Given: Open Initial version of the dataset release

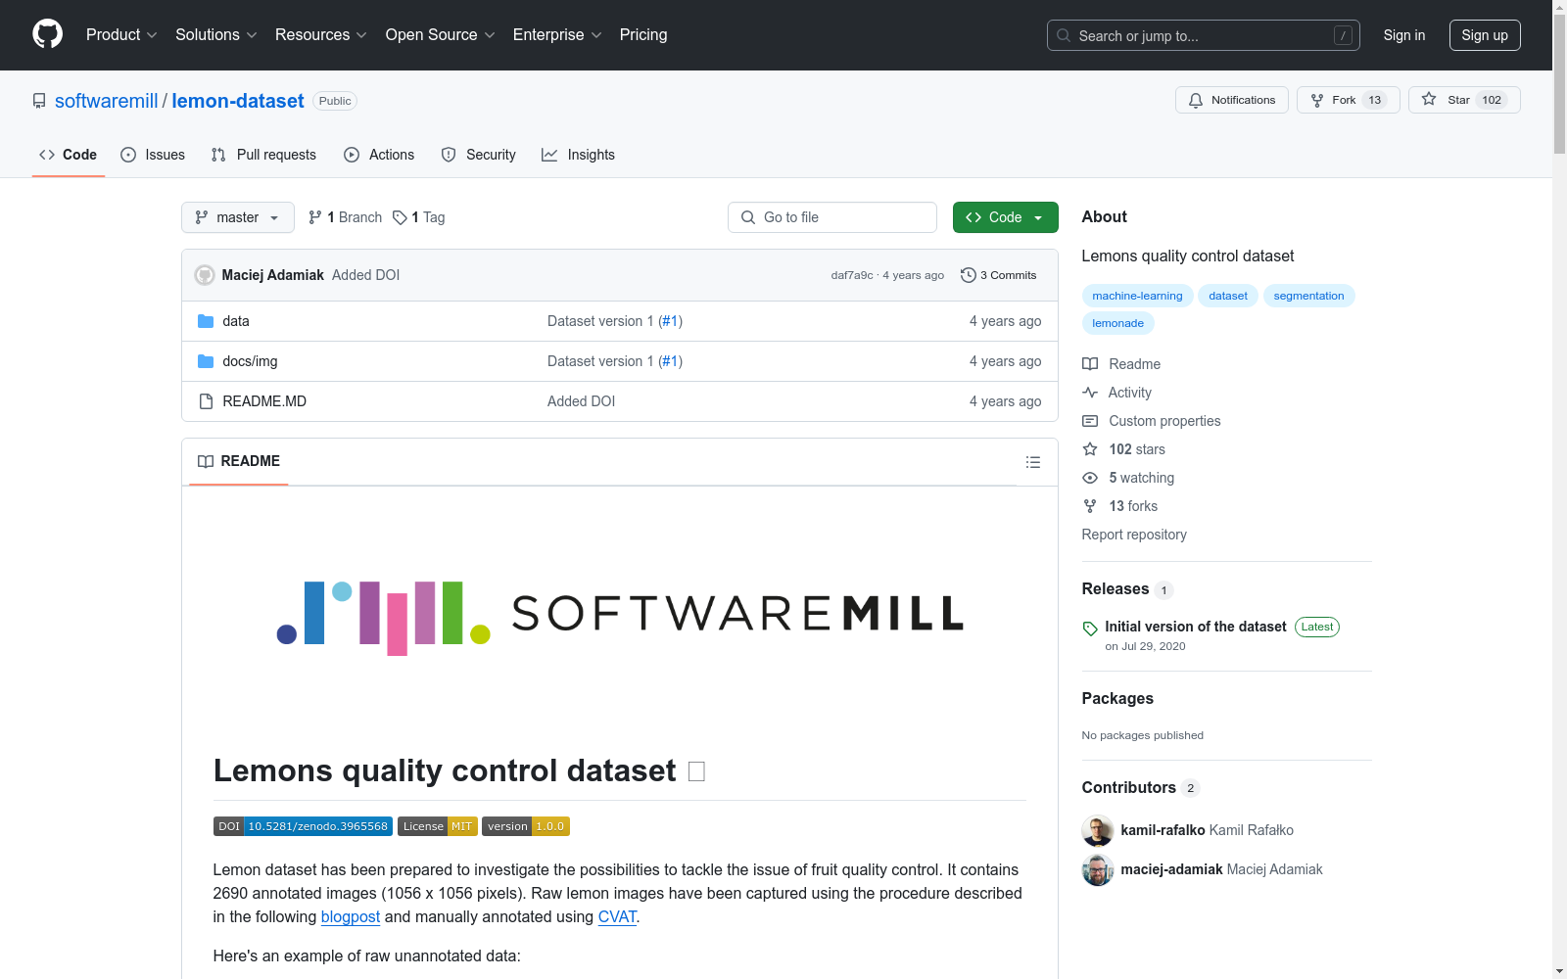Looking at the screenshot, I should click(x=1196, y=627).
